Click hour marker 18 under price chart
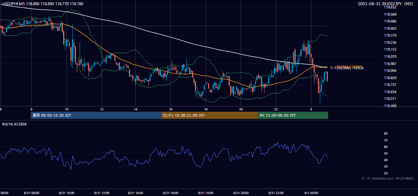 pyautogui.click(x=206, y=109)
